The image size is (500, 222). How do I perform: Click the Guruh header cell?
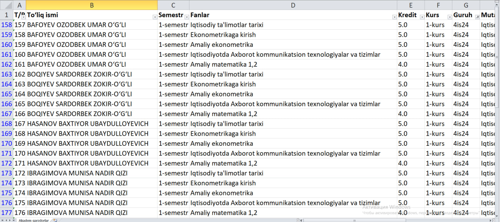[x=466, y=15]
